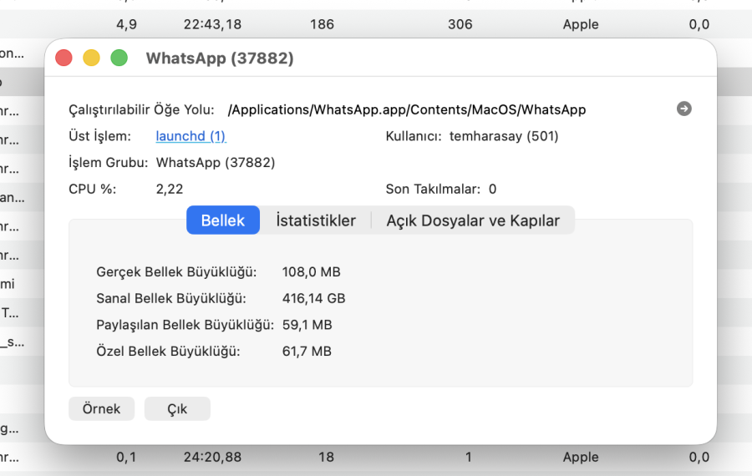Viewport: 752px width, 476px height.
Task: Open the launchd (1) parent process
Action: pyautogui.click(x=191, y=136)
